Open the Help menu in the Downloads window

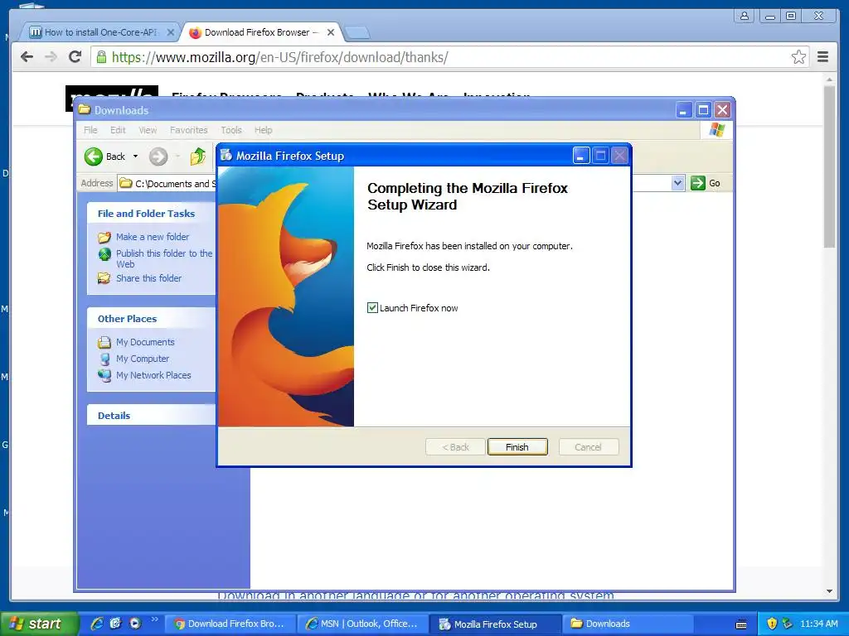263,130
